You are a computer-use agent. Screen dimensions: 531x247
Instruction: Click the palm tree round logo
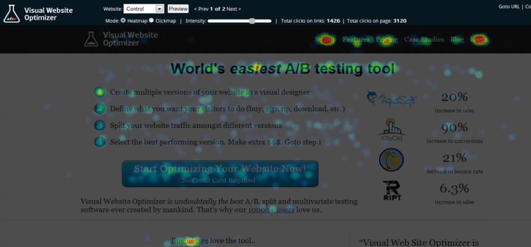[391, 160]
